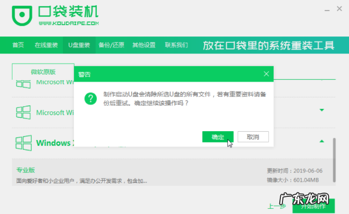Click the Windows logo icon in the bottom Windows row
This screenshot has height=214, width=349.
[x=23, y=143]
